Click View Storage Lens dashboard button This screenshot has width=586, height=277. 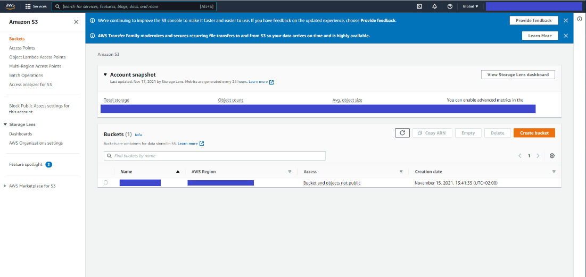(x=517, y=75)
